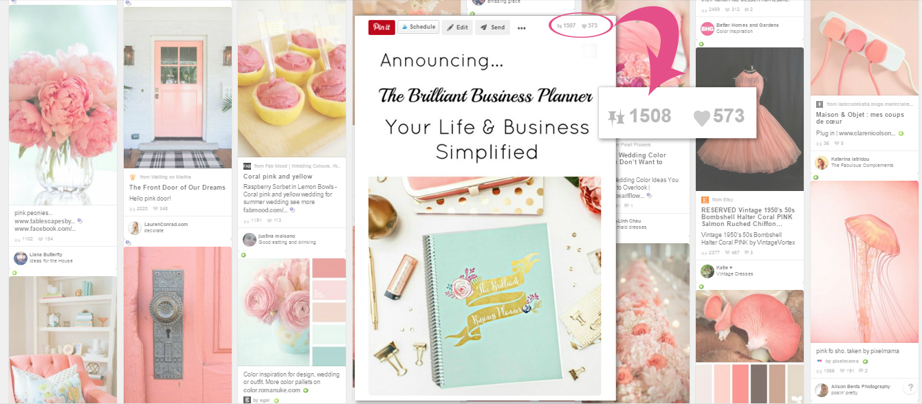The height and width of the screenshot is (404, 922).
Task: Click the 1507 repin count on the pin
Action: click(x=566, y=25)
